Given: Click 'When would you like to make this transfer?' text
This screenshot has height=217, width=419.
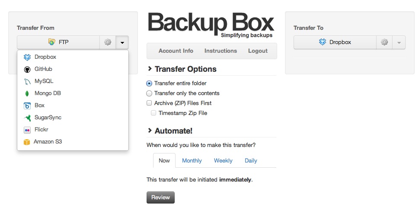Looking at the screenshot, I should (x=201, y=145).
